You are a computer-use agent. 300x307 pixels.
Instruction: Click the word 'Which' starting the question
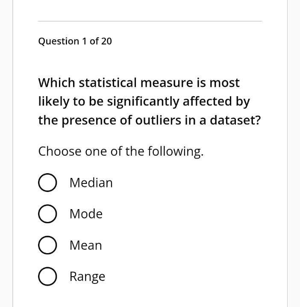[x=56, y=83]
